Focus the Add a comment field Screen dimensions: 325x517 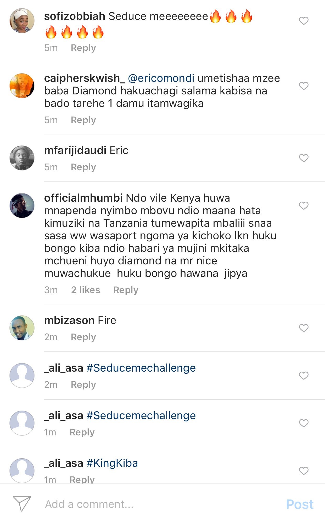(157, 504)
